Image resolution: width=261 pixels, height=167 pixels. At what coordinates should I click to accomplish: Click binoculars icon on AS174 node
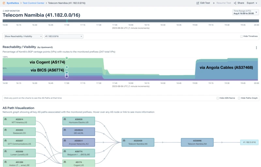coord(65,162)
